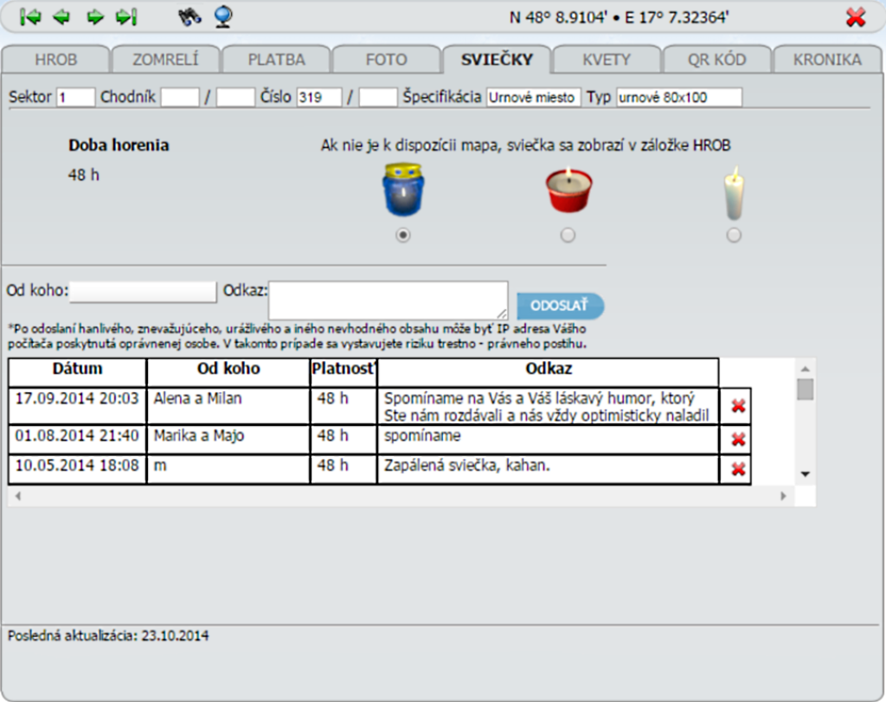Click the Marika a Majo cell
Image resolution: width=886 pixels, height=702 pixels.
pyautogui.click(x=228, y=439)
